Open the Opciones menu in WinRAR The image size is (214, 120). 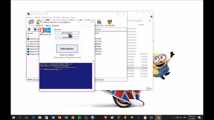(65, 17)
